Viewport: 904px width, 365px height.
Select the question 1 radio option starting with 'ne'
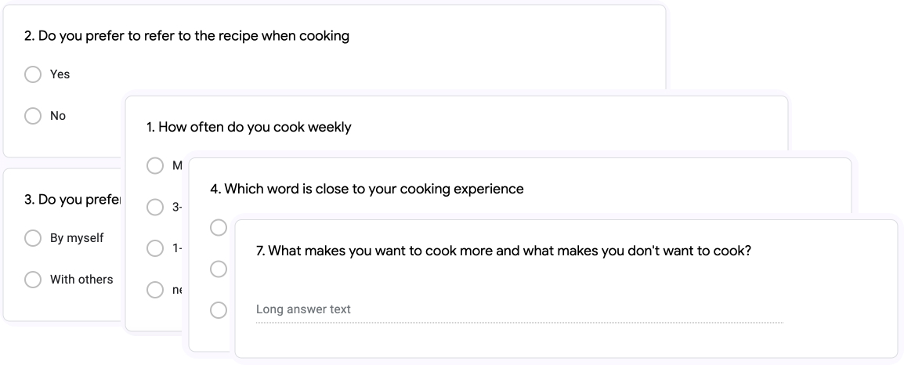(155, 290)
